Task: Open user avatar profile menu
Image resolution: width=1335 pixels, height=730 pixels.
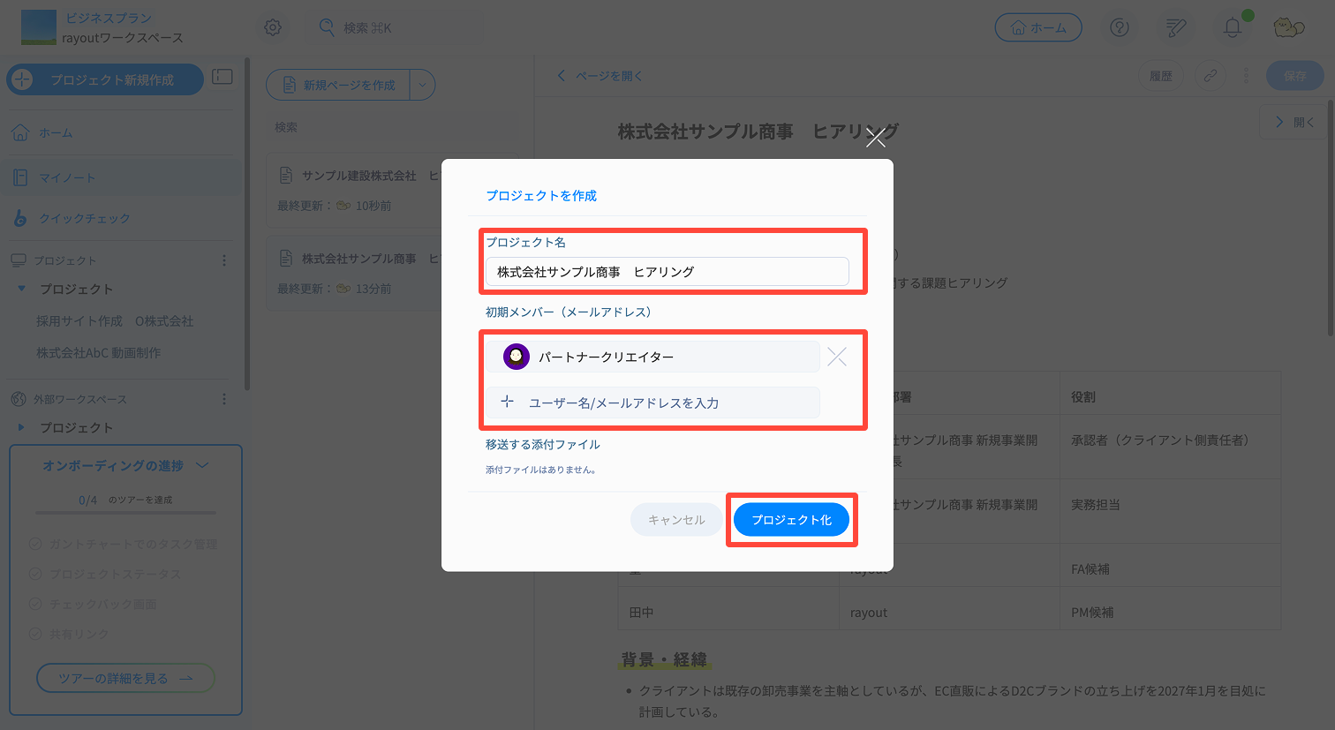Action: (x=1288, y=27)
